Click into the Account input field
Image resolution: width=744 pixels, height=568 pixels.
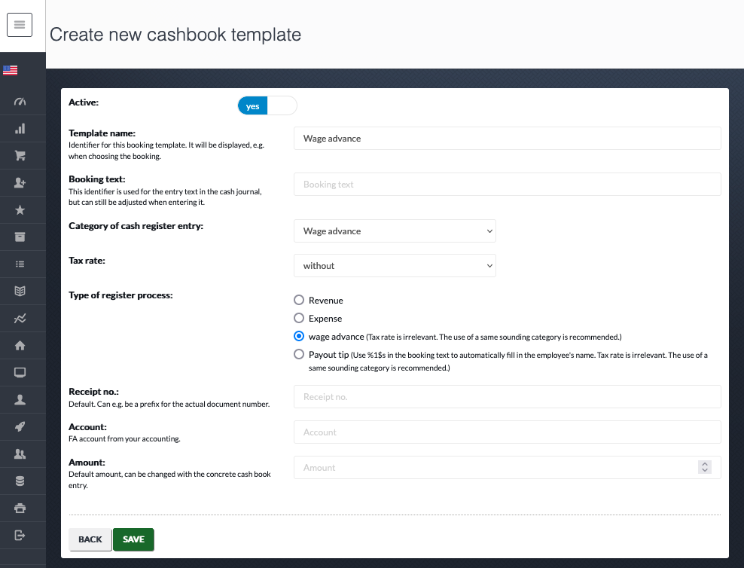tap(508, 432)
